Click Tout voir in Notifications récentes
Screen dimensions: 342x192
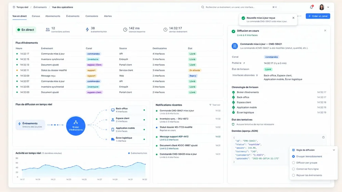point(215,105)
